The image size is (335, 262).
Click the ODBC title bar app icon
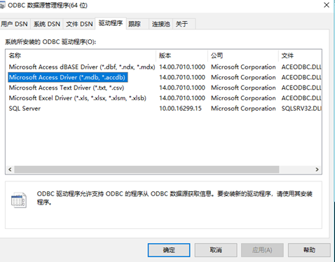(x=2, y=5)
